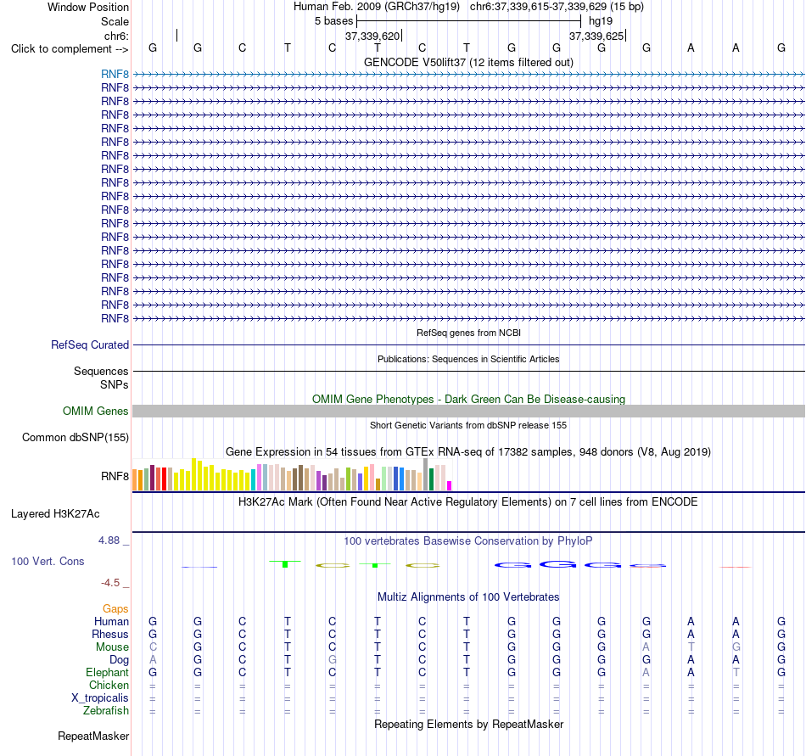Click the Zebrafish alignment row label

pyautogui.click(x=106, y=710)
